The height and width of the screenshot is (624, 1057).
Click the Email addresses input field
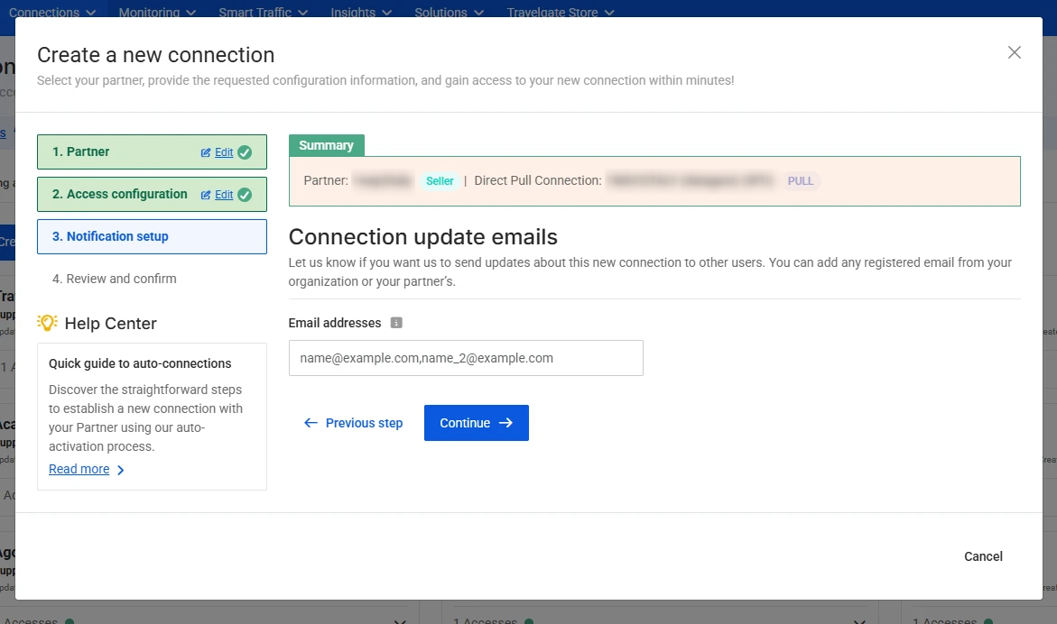466,358
